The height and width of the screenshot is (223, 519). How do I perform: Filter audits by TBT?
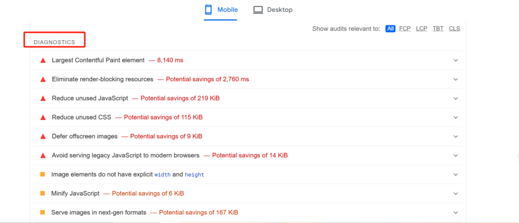[438, 29]
